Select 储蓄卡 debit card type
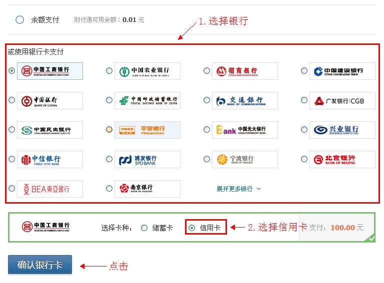This screenshot has width=384, height=283. [x=144, y=228]
